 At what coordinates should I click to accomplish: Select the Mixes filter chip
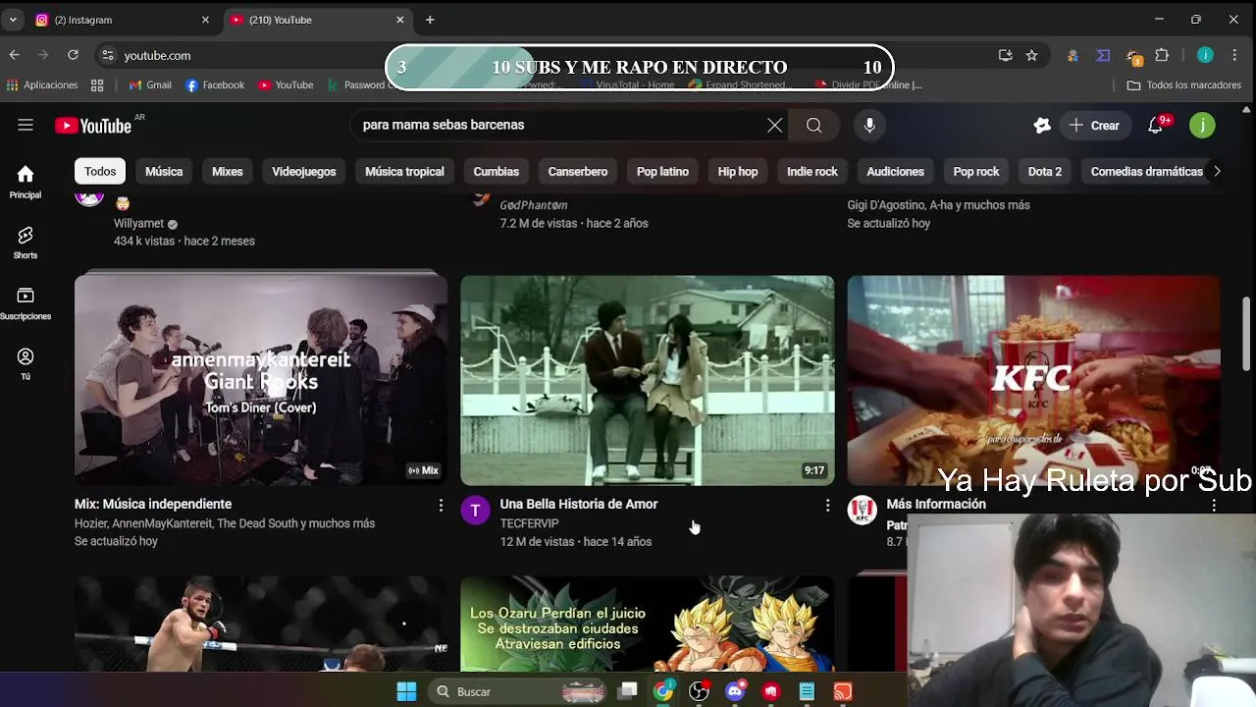(228, 171)
